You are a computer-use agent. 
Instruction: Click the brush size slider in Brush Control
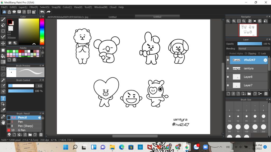click(x=21, y=86)
